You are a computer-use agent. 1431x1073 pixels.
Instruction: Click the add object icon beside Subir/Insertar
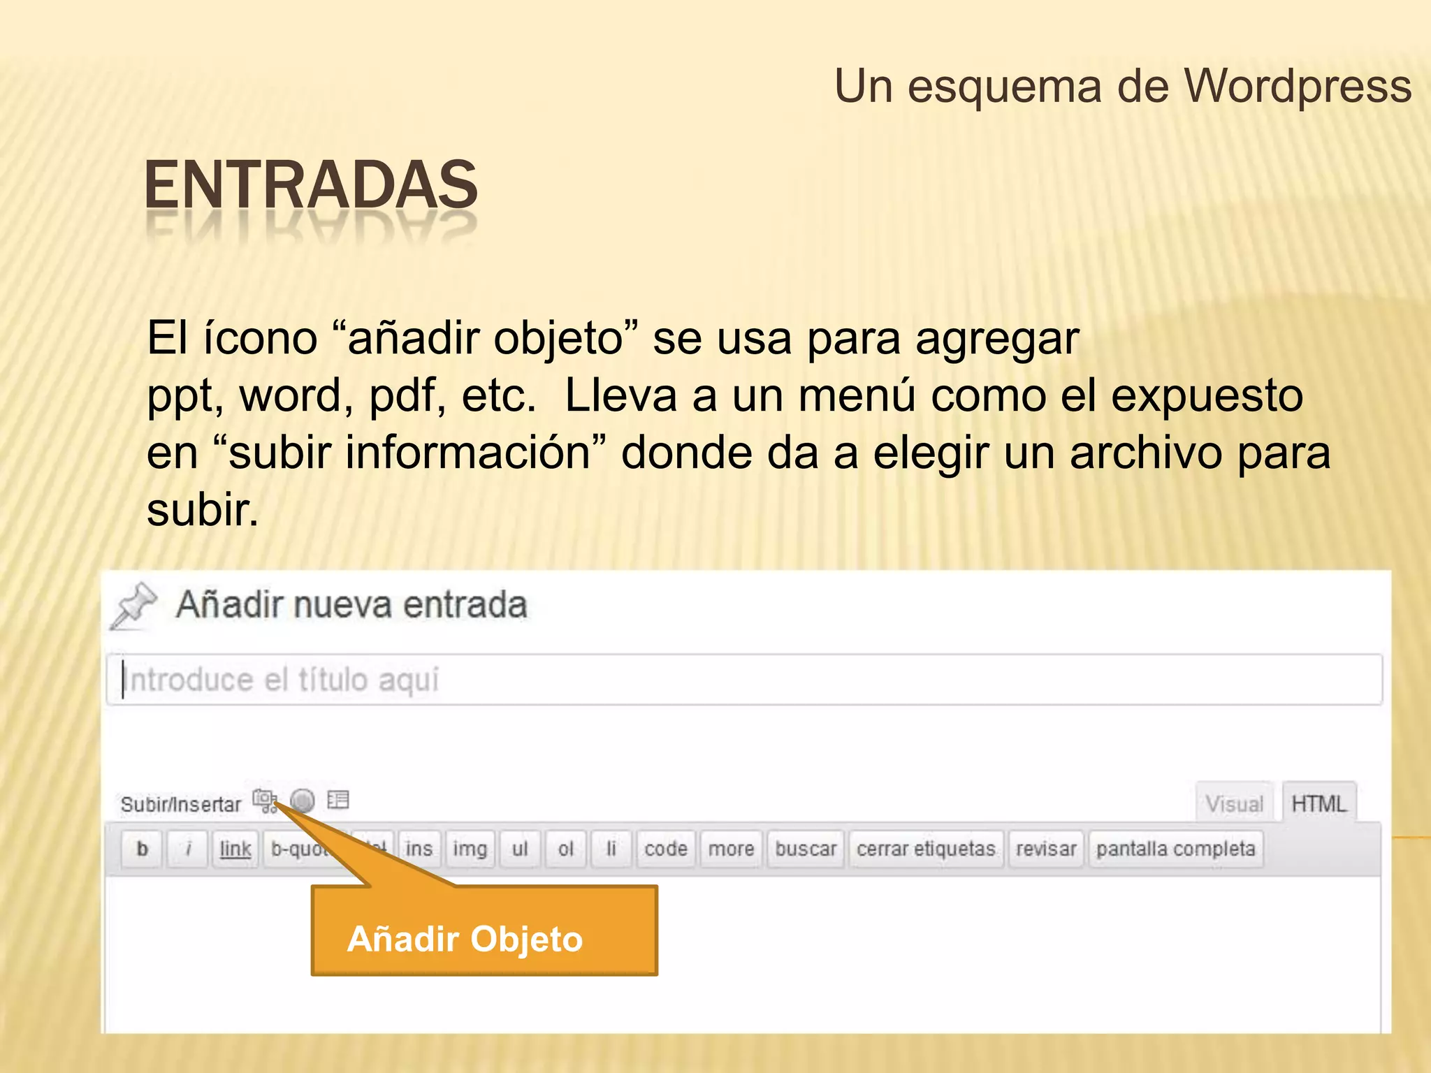tap(264, 801)
